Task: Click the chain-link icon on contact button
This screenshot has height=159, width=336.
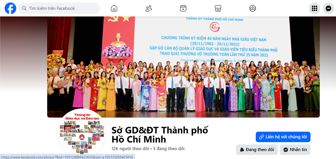Action: tap(261, 137)
